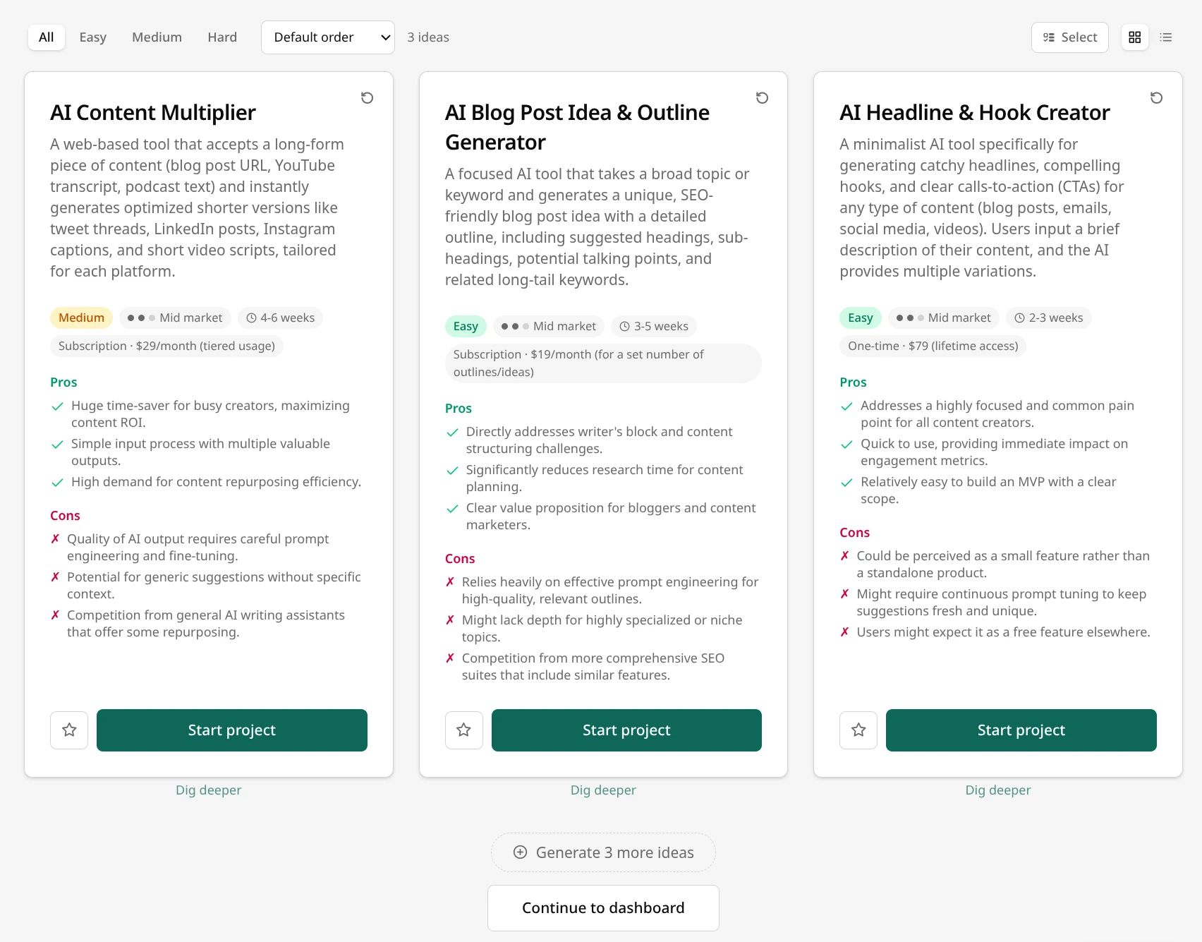Favorite the AI Content Multiplier idea
This screenshot has width=1202, height=942.
click(68, 730)
